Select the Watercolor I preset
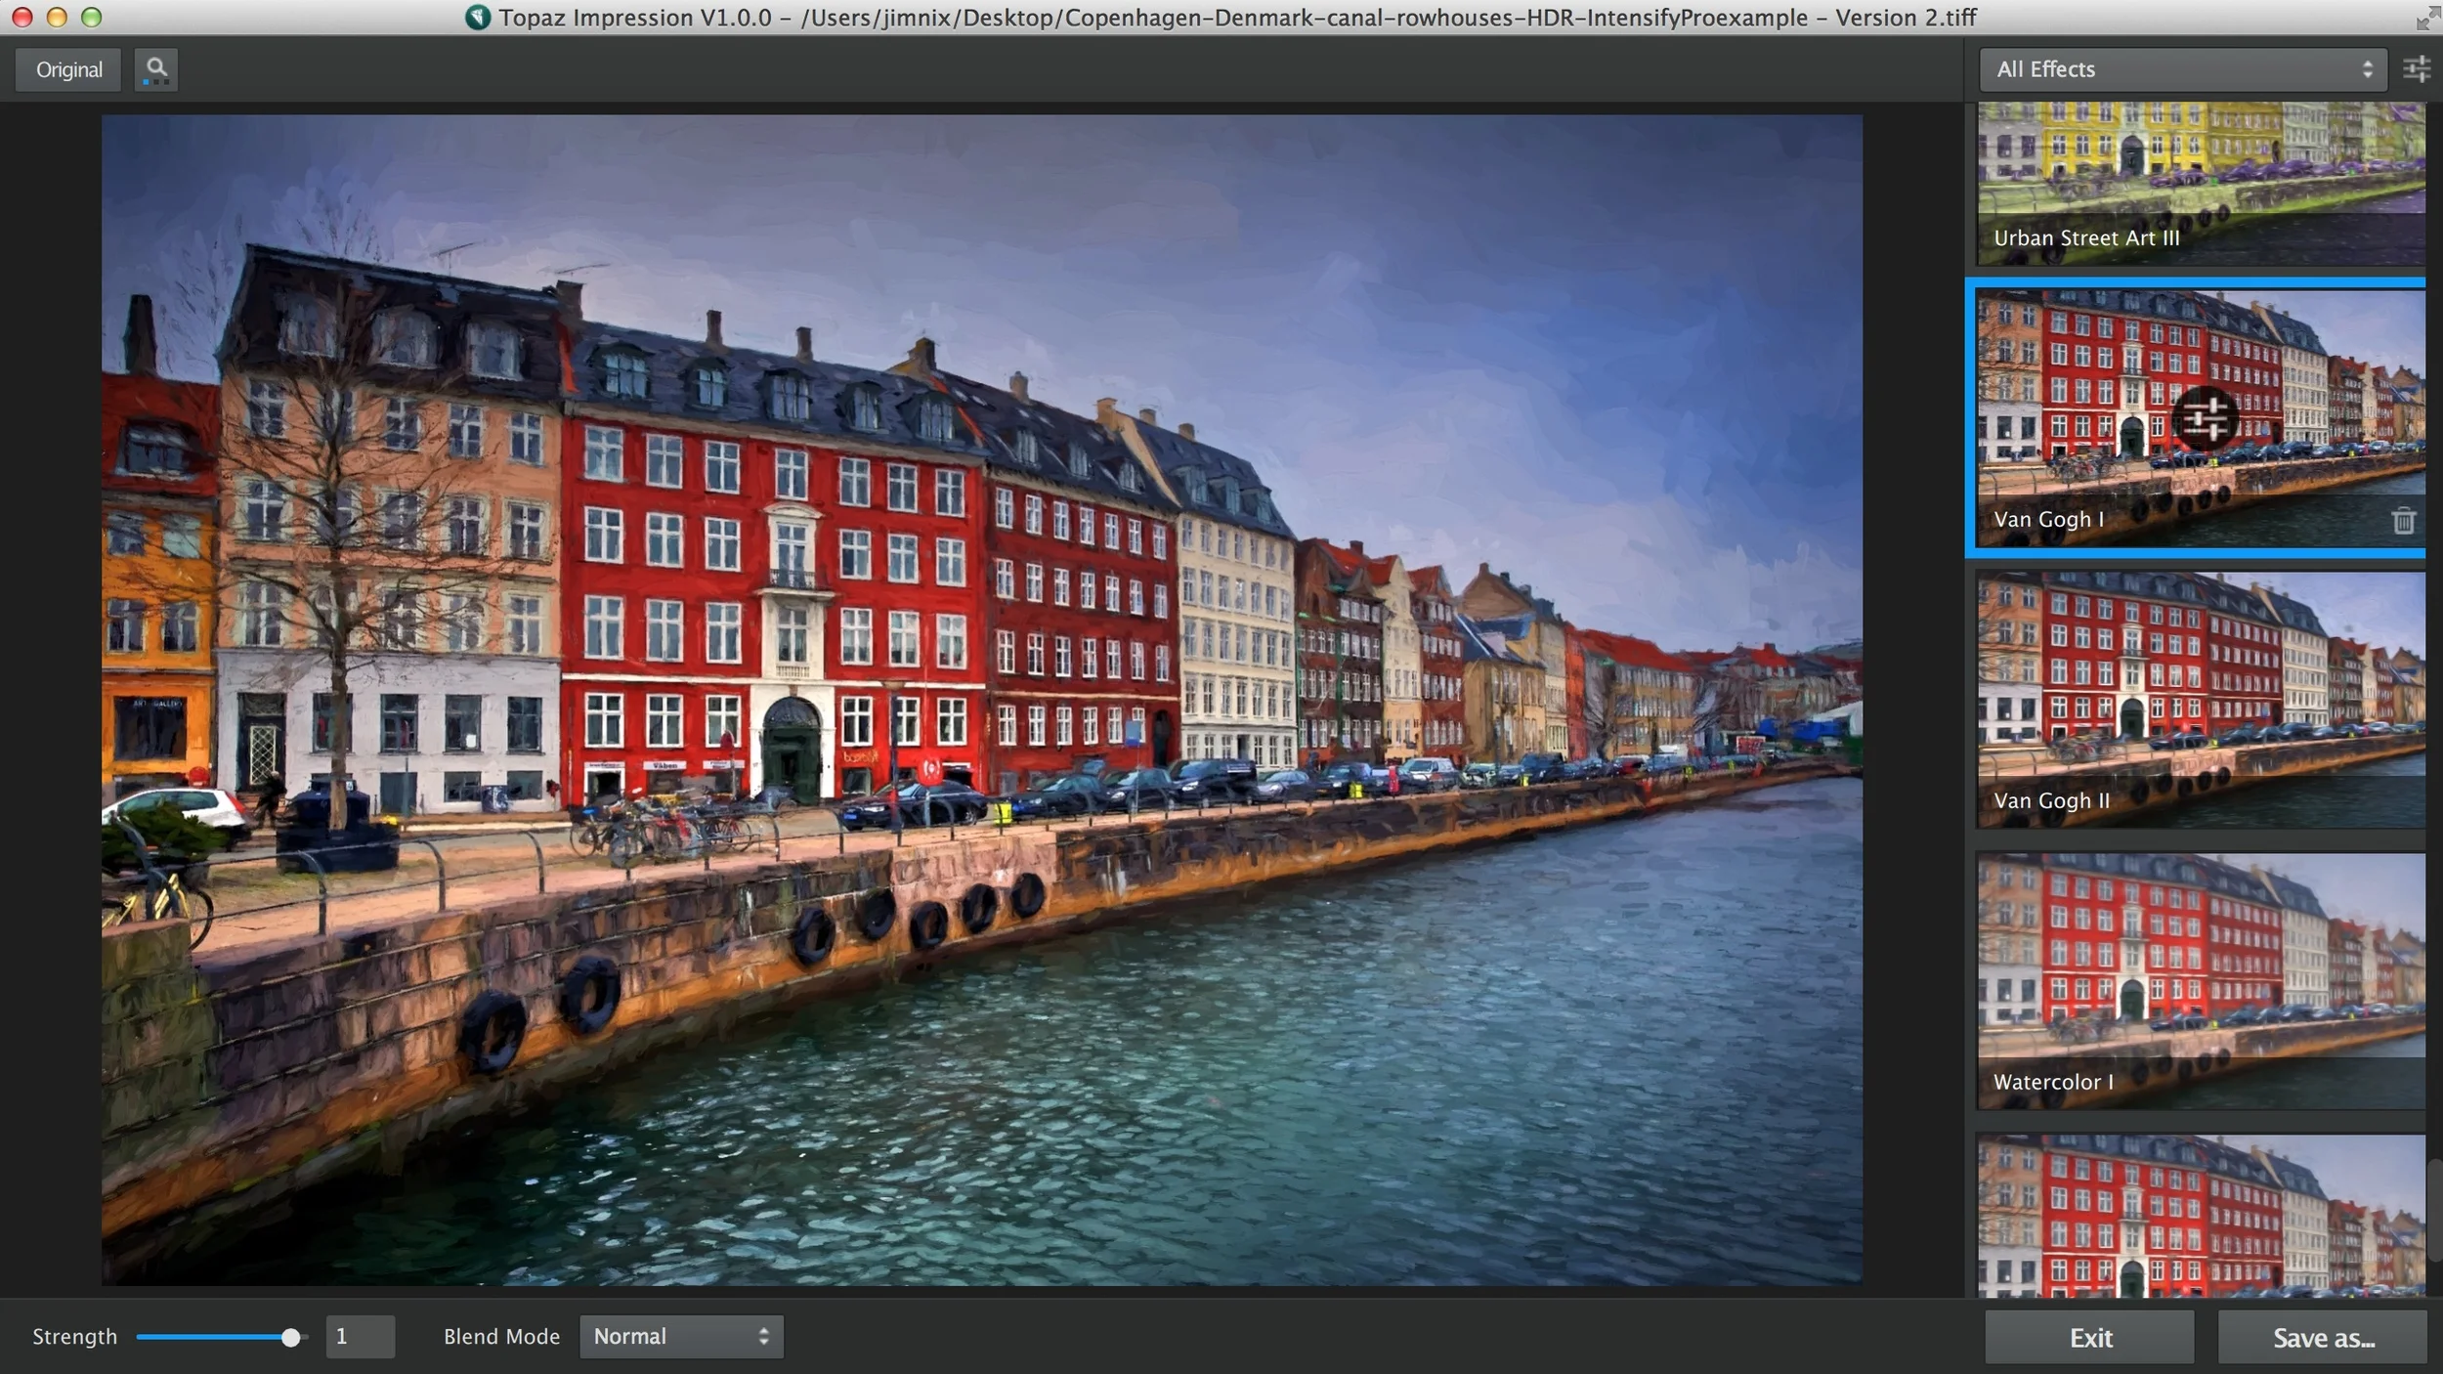Viewport: 2443px width, 1374px height. [x=2201, y=981]
